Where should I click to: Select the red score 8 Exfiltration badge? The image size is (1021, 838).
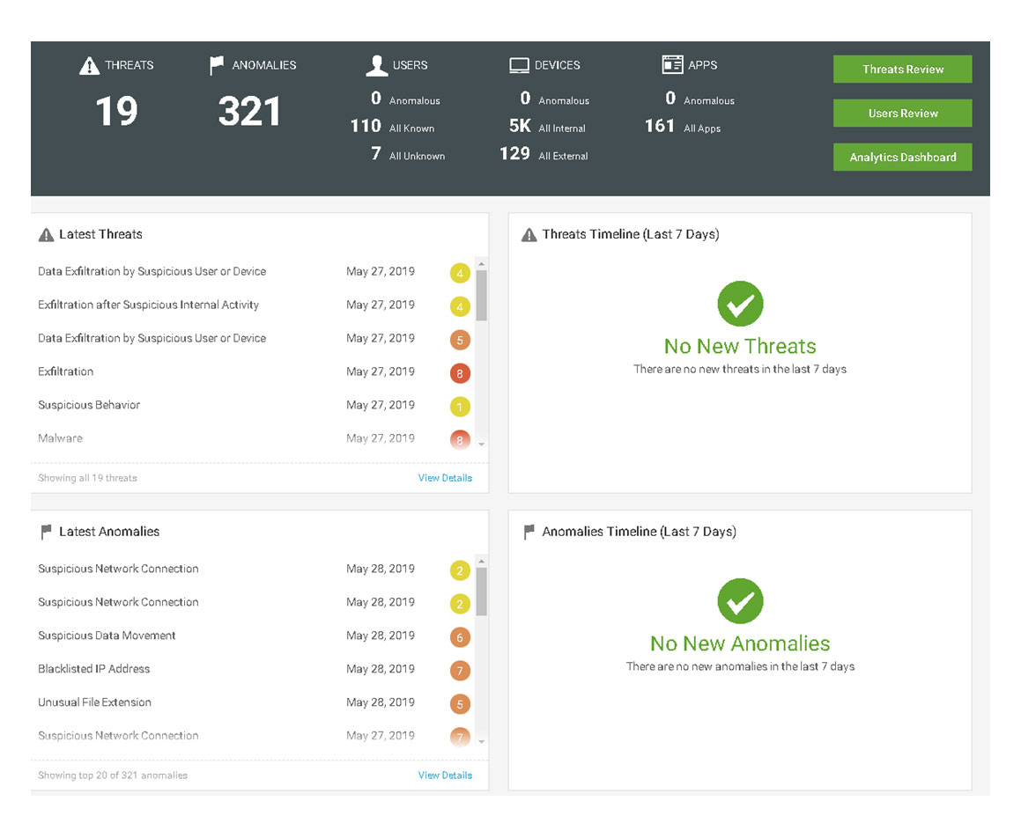(459, 373)
